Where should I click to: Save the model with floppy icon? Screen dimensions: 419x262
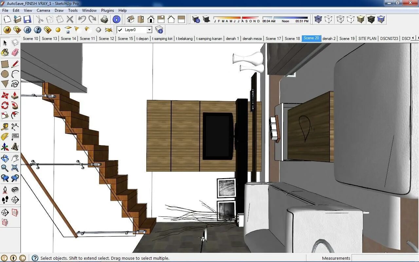coord(27,19)
